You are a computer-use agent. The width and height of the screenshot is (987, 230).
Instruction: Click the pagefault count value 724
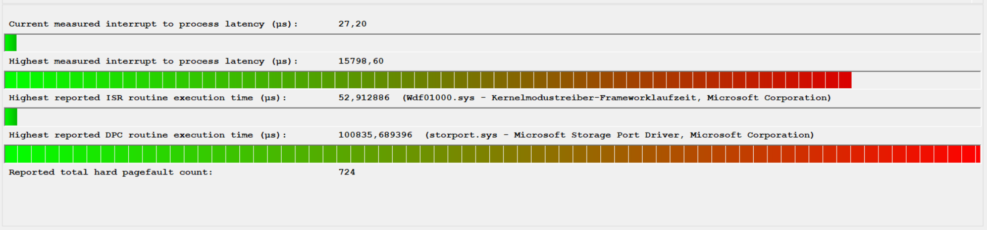pyautogui.click(x=347, y=172)
